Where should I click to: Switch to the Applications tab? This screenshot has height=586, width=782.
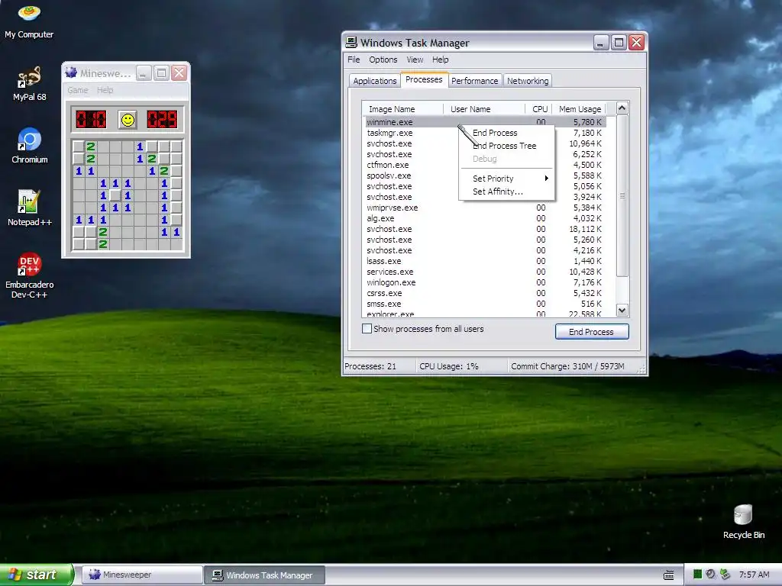[374, 81]
